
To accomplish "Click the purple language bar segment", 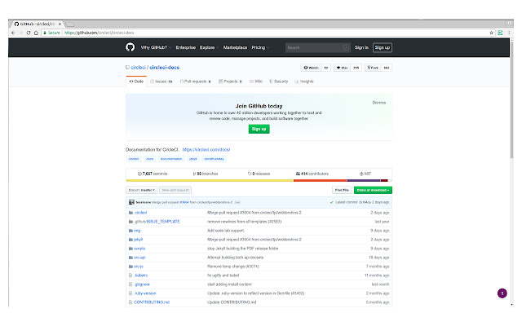I will pos(364,181).
